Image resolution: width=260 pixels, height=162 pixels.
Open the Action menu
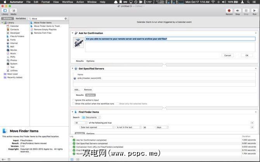(80, 2)
